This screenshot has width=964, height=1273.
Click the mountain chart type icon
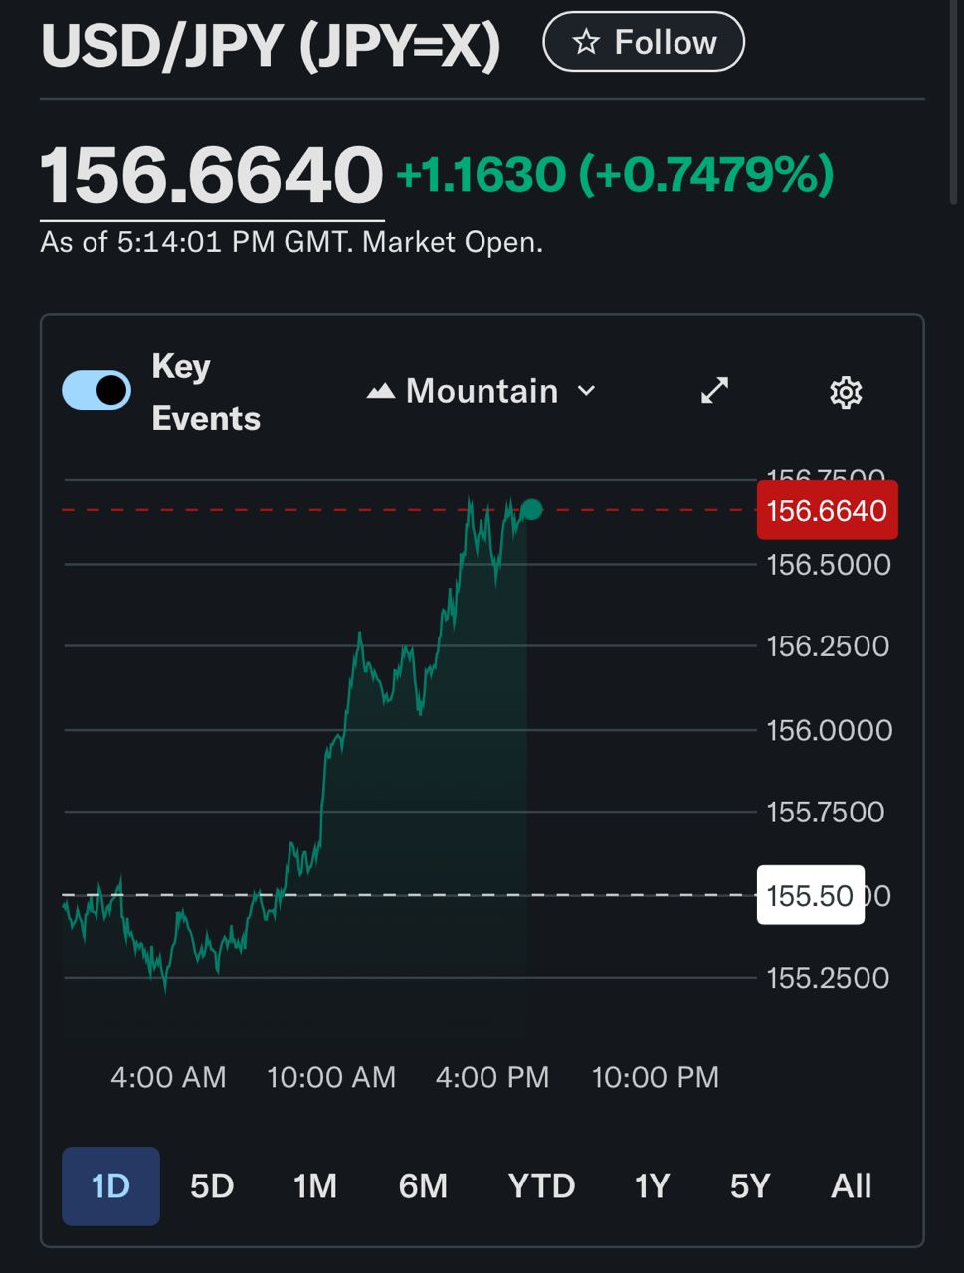pyautogui.click(x=380, y=391)
